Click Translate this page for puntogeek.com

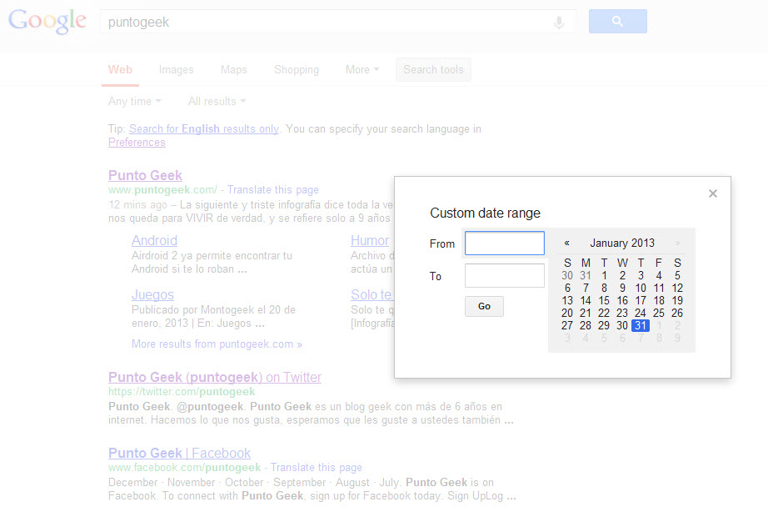click(x=273, y=190)
